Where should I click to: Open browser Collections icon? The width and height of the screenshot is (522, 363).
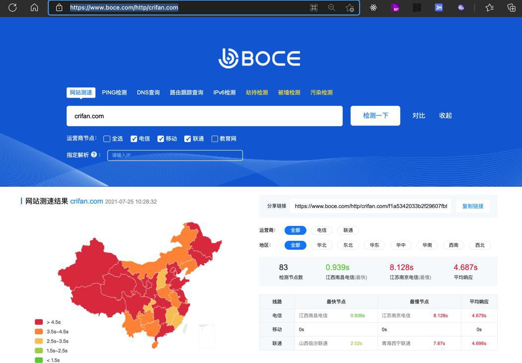pyautogui.click(x=512, y=7)
